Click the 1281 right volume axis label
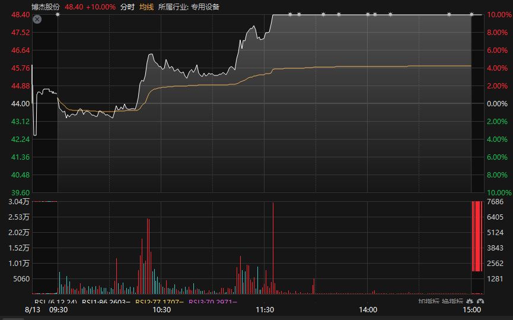The height and width of the screenshot is (320, 513). tap(495, 278)
